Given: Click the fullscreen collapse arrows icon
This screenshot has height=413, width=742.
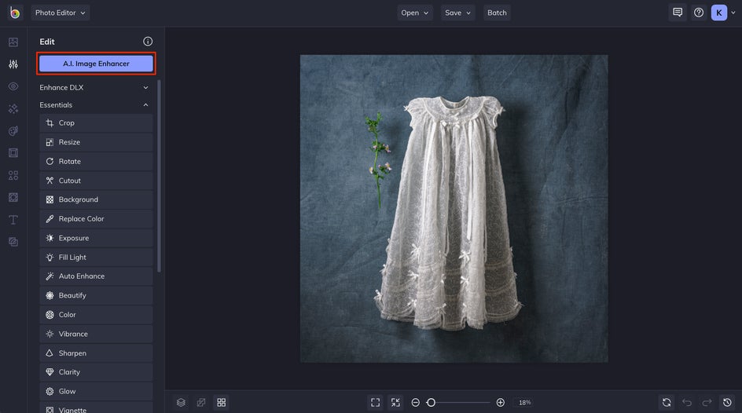Looking at the screenshot, I should coord(395,403).
